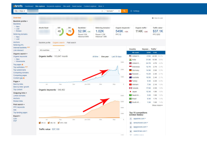Click the United Kingdom flag icon
Screen dimensions: 207x144
tap(130, 63)
